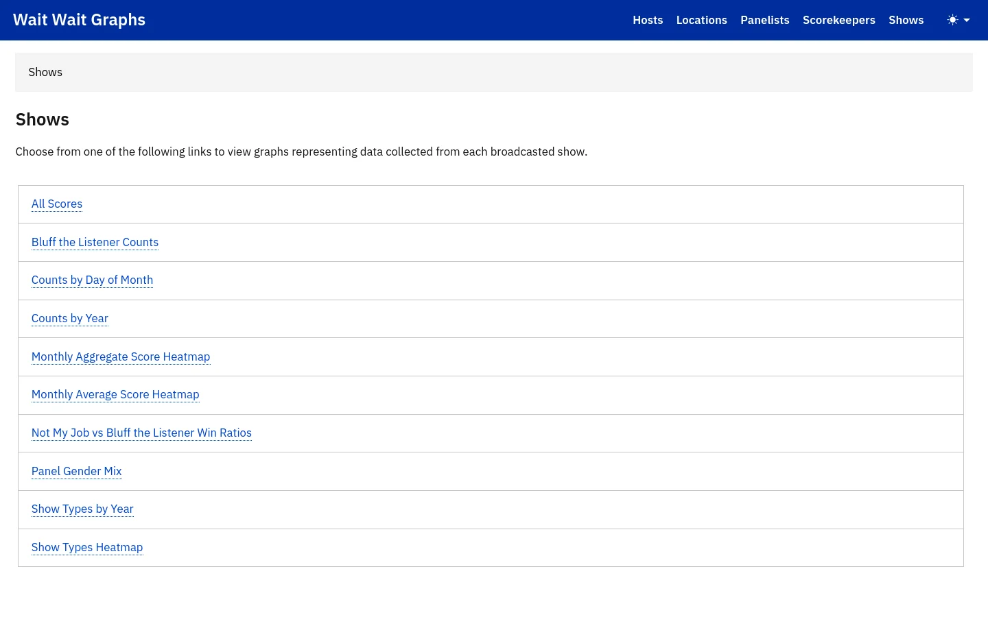
Task: Open Not My Job vs Bluff ratios
Action: click(x=141, y=433)
